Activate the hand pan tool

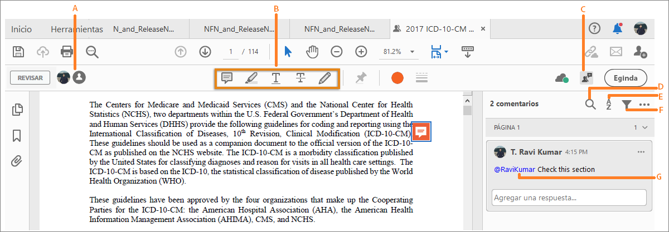312,52
